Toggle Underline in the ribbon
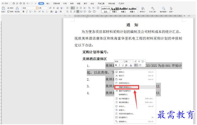 (x=30, y=12)
